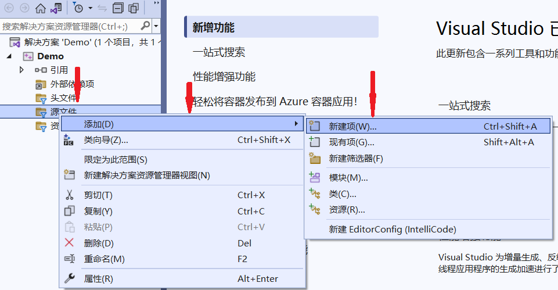The image size is (558, 290).
Task: Click the red X delete icon
Action: (69, 242)
